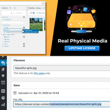The width and height of the screenshot is (110, 110).
Task: Open the video slideshow menu in sidebar
Action: point(3,82)
